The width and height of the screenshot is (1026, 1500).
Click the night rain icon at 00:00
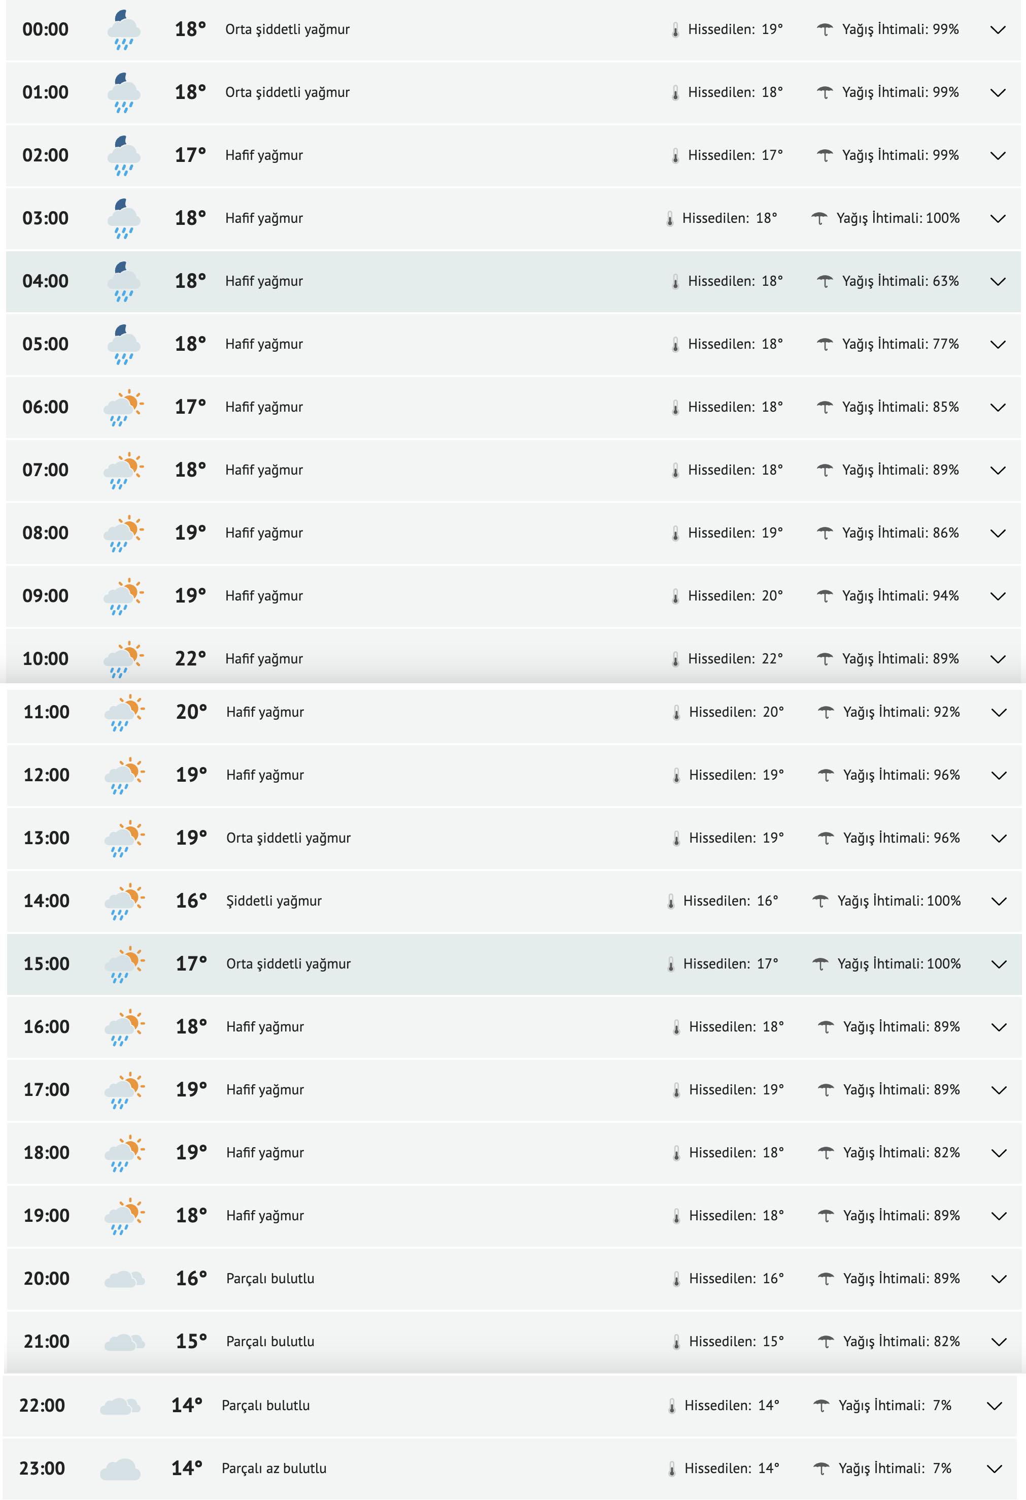[123, 29]
